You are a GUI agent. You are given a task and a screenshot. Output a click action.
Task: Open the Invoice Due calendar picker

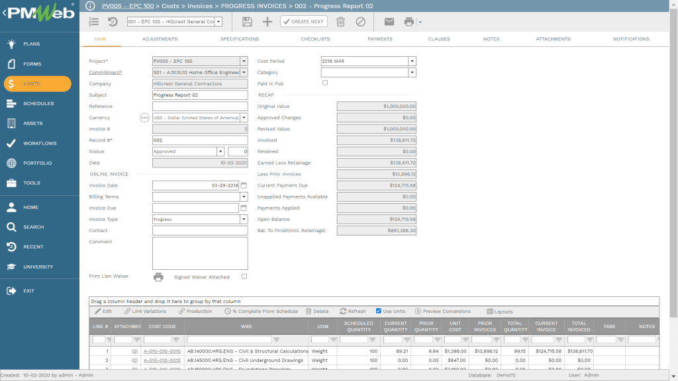[x=244, y=208]
